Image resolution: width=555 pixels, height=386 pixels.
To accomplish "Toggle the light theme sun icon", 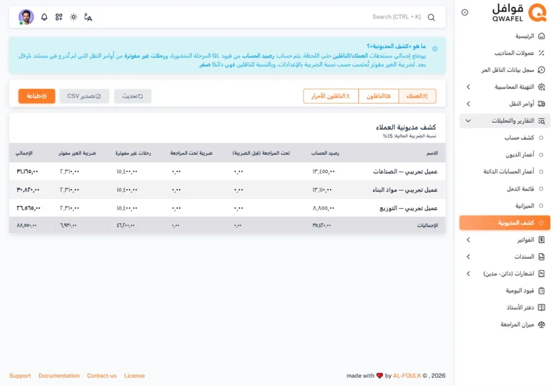I will (x=73, y=17).
